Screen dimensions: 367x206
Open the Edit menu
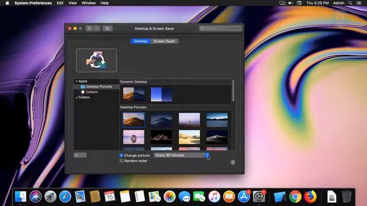(x=60, y=3)
